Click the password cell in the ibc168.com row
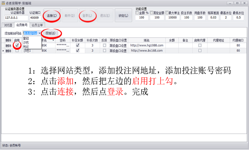 (63, 51)
